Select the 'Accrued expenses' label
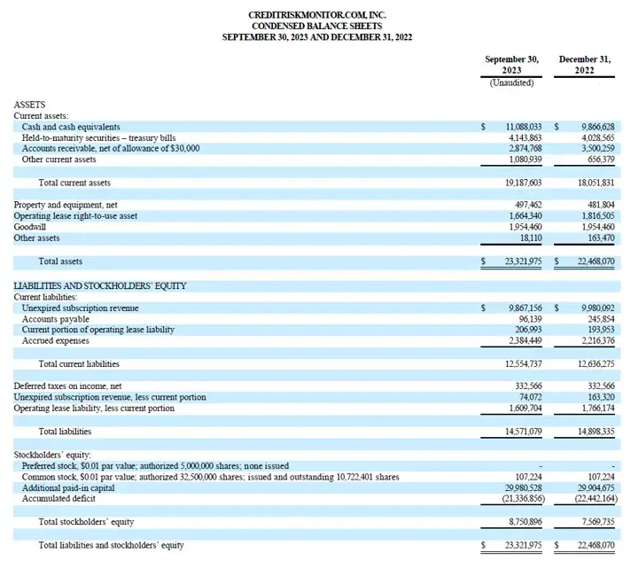 coord(55,340)
